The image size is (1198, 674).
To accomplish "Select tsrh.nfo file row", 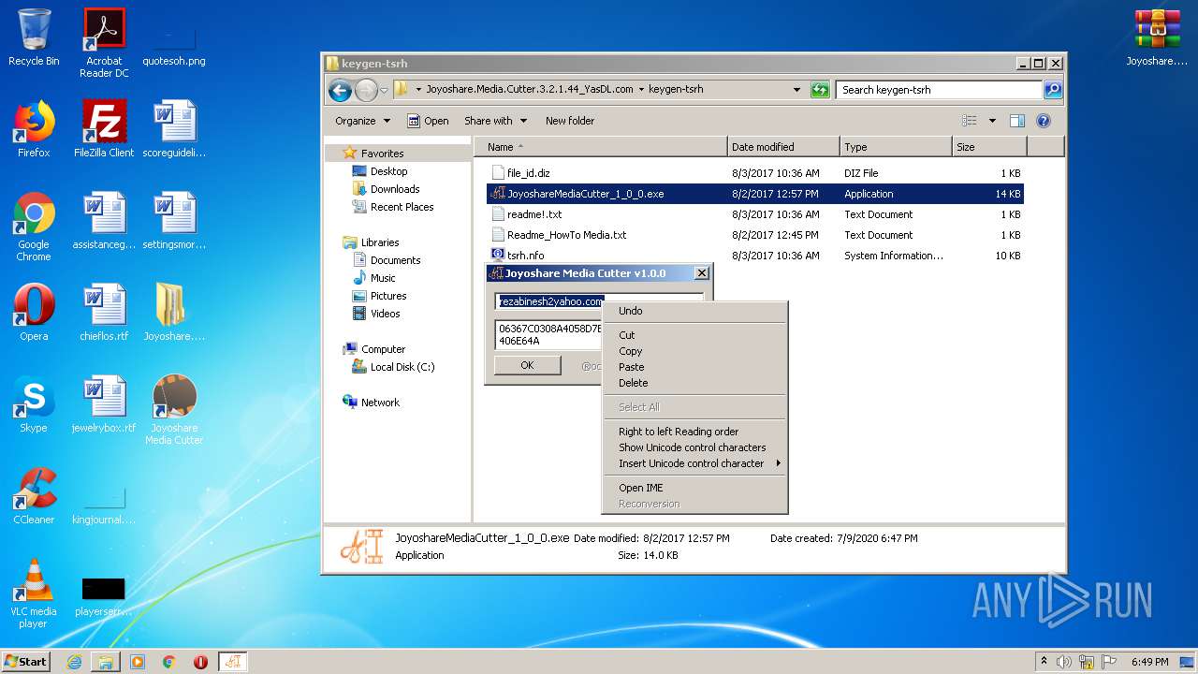I will pos(755,256).
